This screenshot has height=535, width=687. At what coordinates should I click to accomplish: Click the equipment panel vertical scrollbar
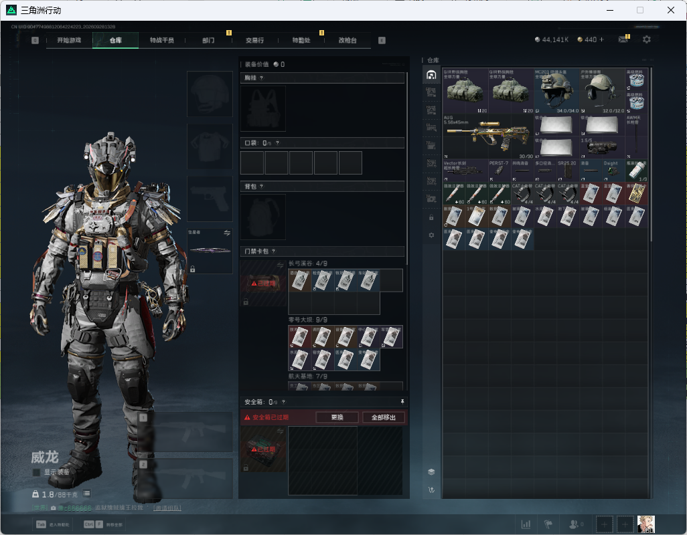[x=407, y=169]
